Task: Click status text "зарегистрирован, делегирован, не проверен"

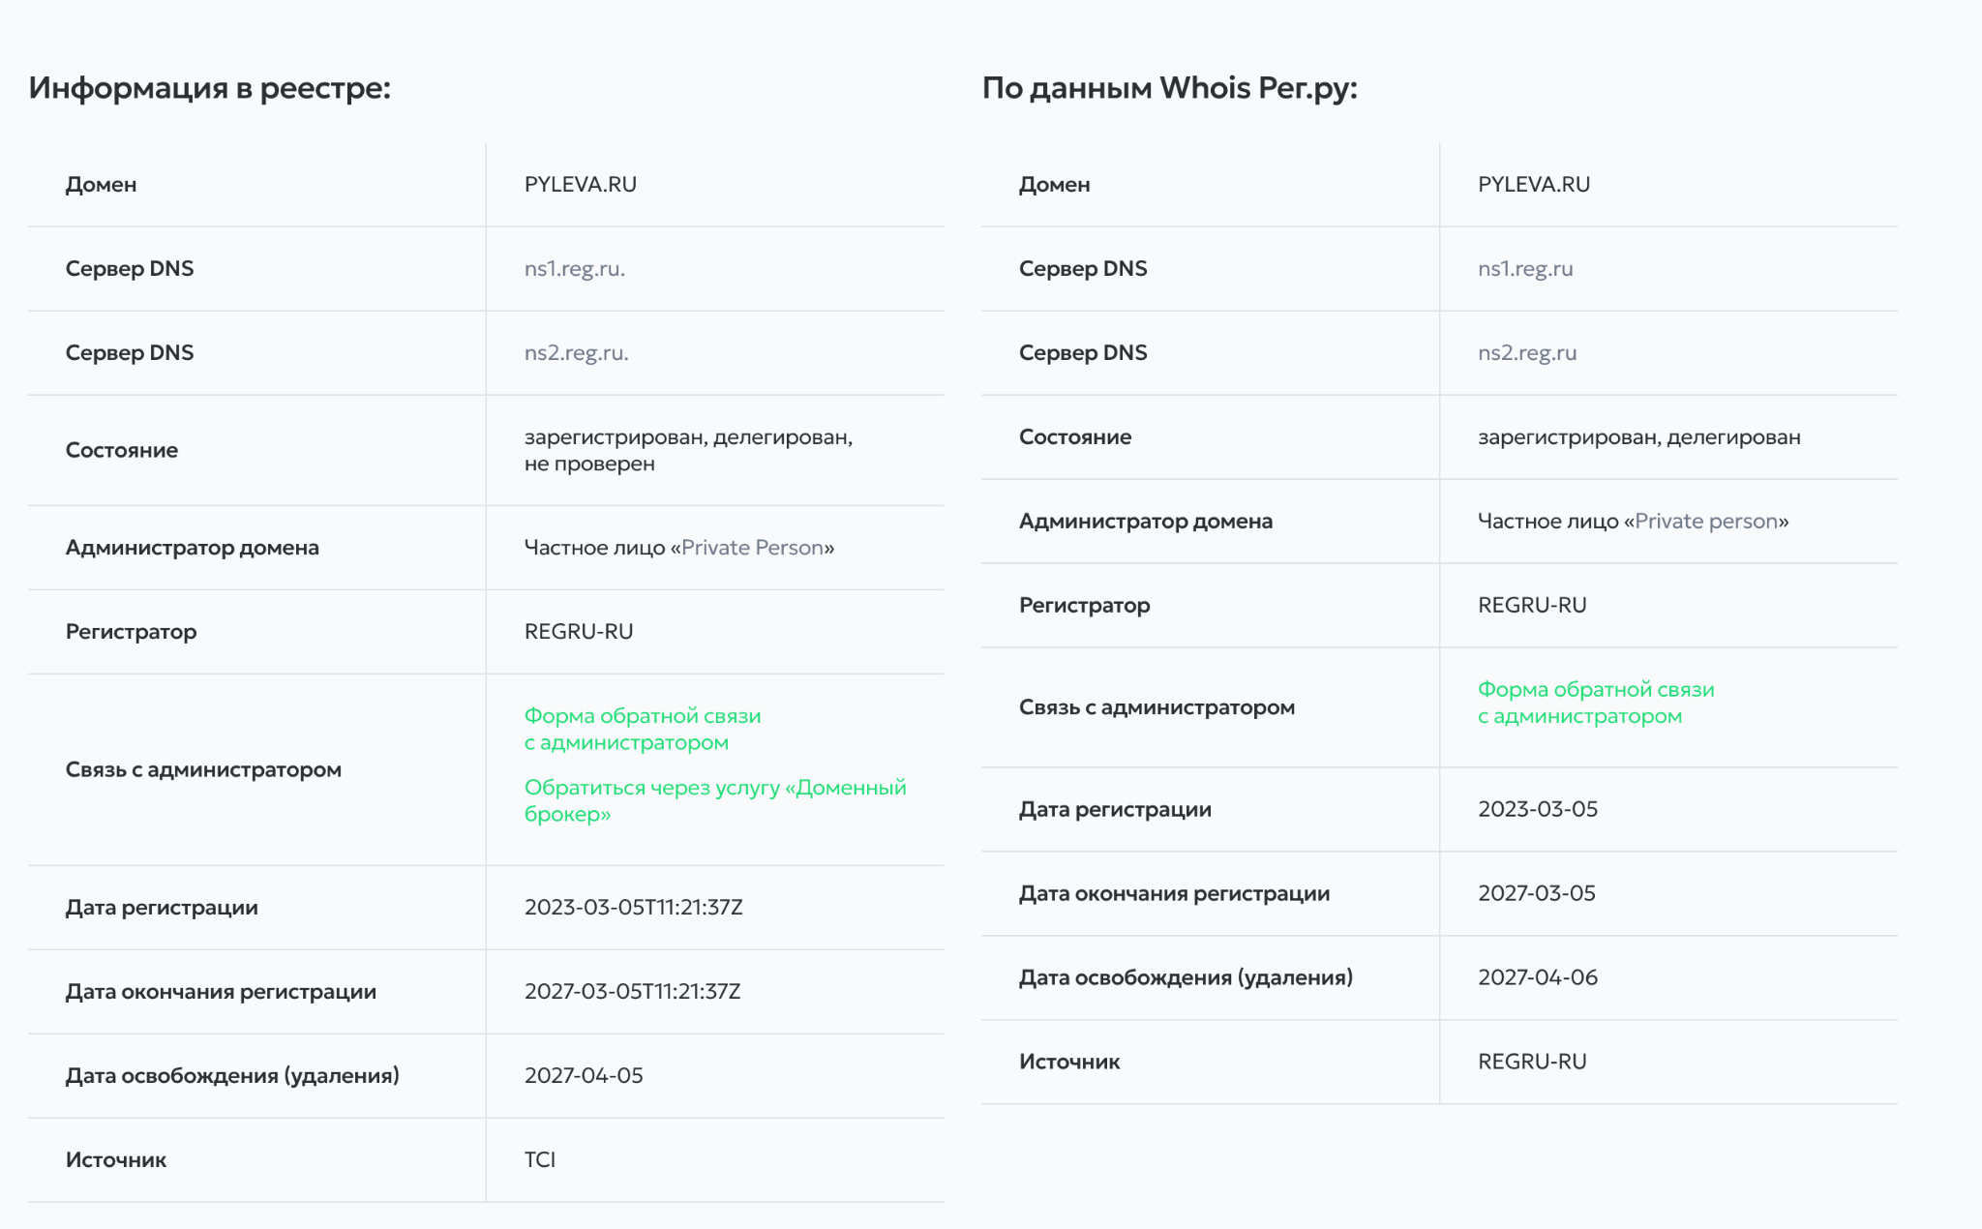Action: [687, 451]
